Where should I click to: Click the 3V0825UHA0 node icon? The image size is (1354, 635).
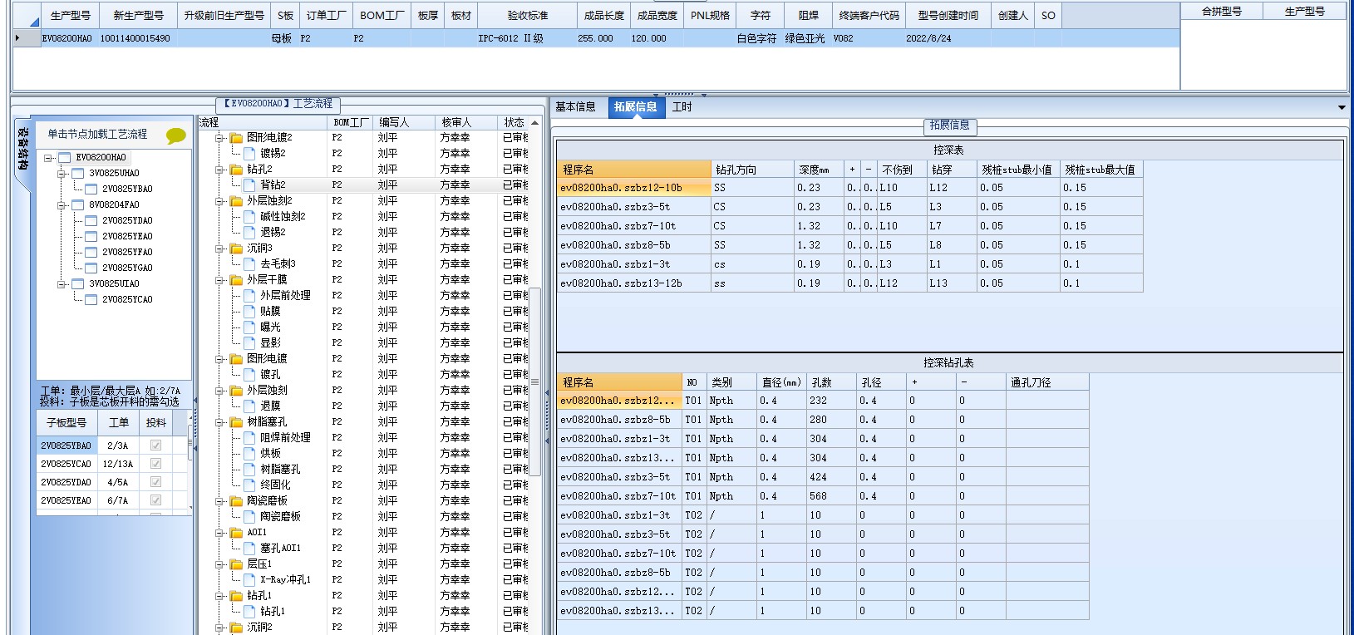click(x=78, y=173)
